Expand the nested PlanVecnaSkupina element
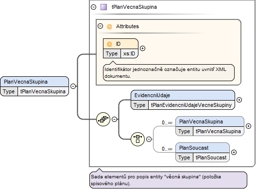 pos(248,126)
